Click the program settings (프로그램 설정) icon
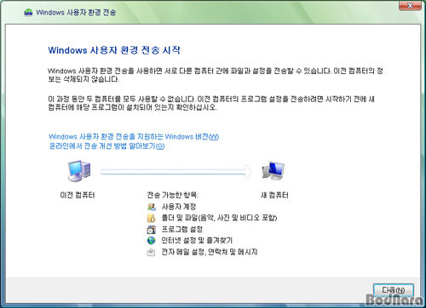The width and height of the screenshot is (426, 308). point(152,229)
